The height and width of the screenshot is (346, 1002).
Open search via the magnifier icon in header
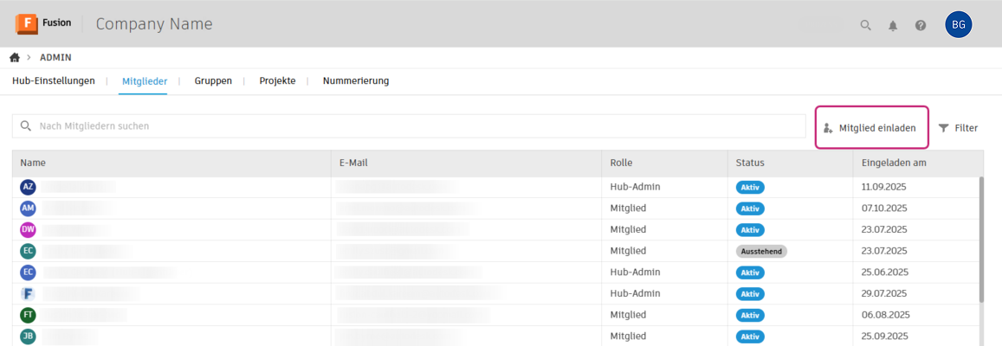point(865,25)
